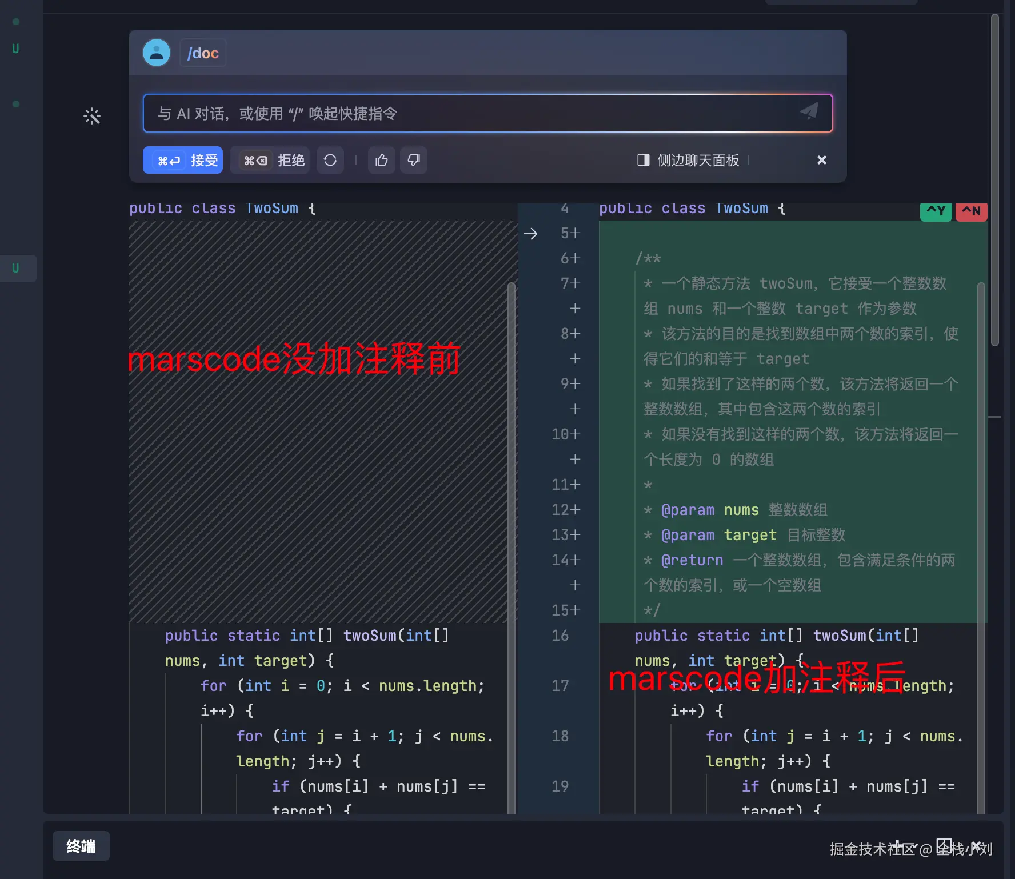Click the "@param target 目标整数" line
Screen dimensions: 1015x879
pos(744,535)
